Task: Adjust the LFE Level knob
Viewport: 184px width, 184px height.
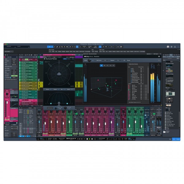Action: [x=65, y=108]
